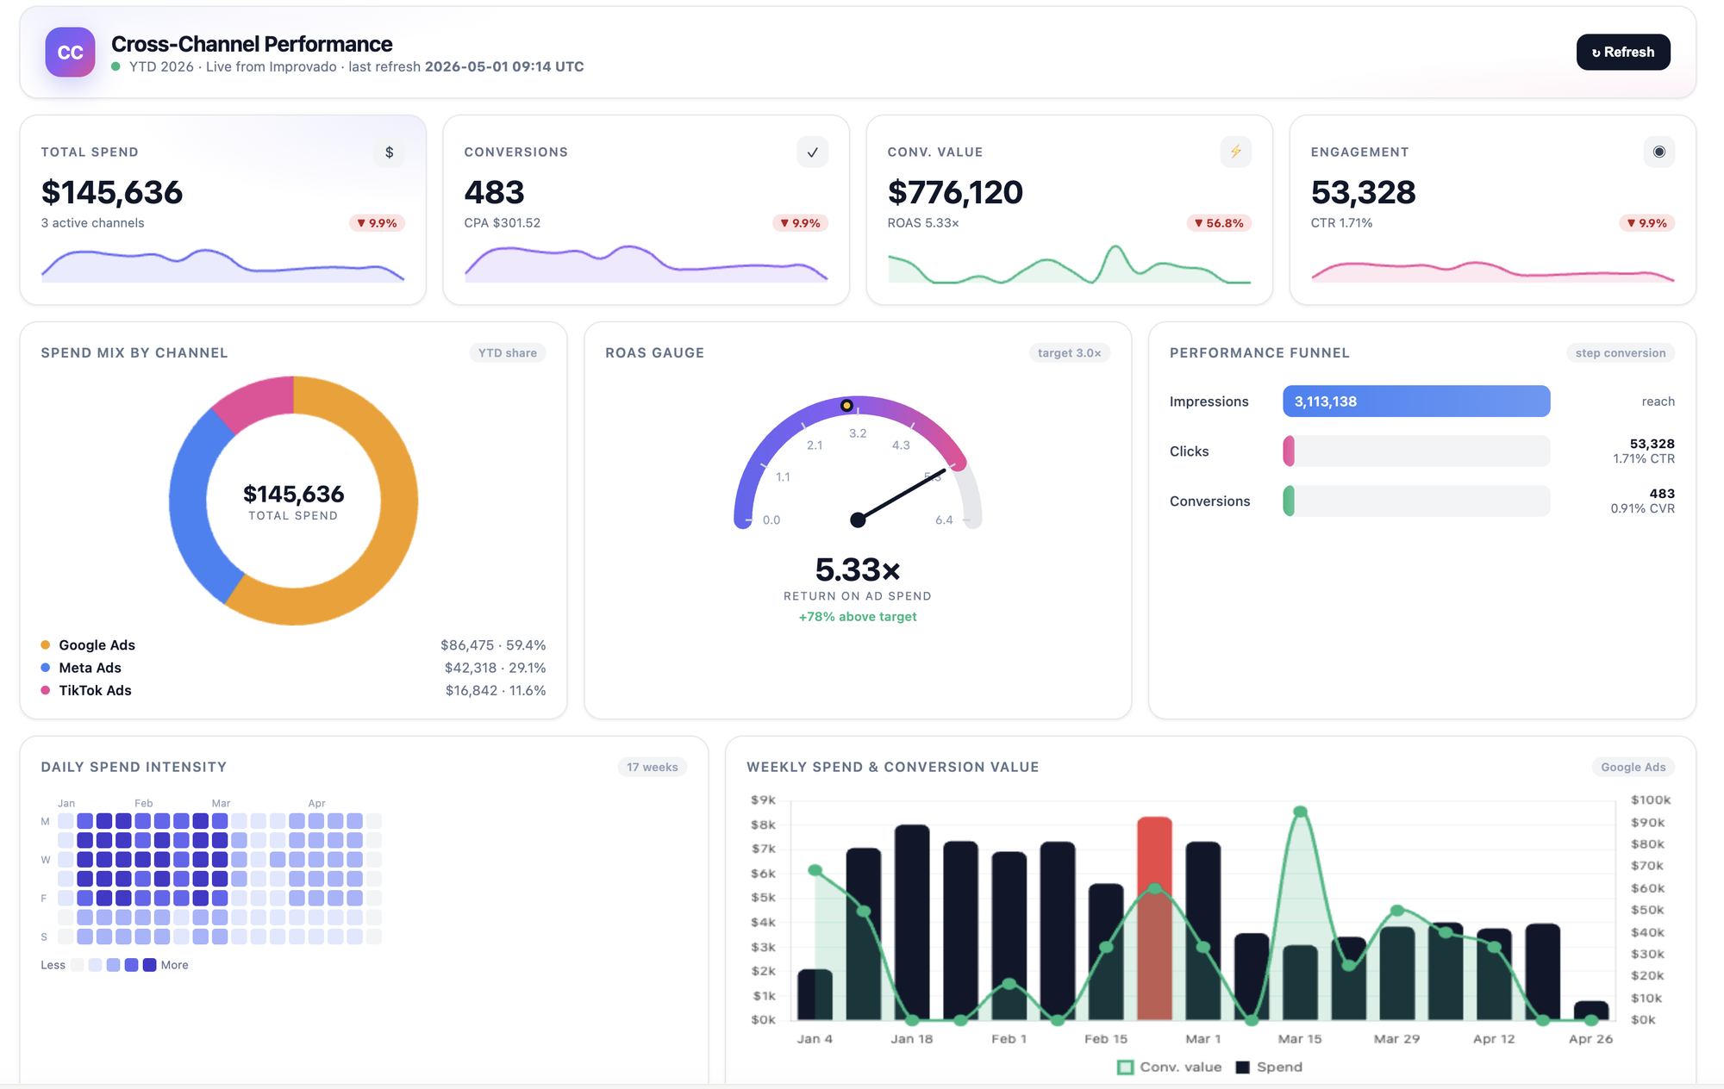Click the red highlighted spend bar
The image size is (1724, 1089).
tap(1154, 918)
